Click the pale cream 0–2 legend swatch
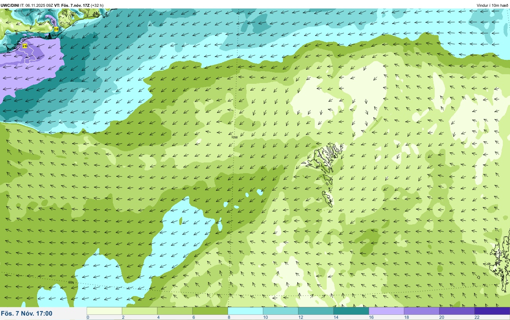Viewport: 510px width, 320px height. point(104,311)
